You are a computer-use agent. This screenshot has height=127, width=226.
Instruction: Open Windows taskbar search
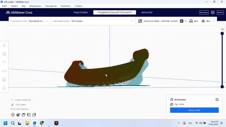tap(13, 123)
